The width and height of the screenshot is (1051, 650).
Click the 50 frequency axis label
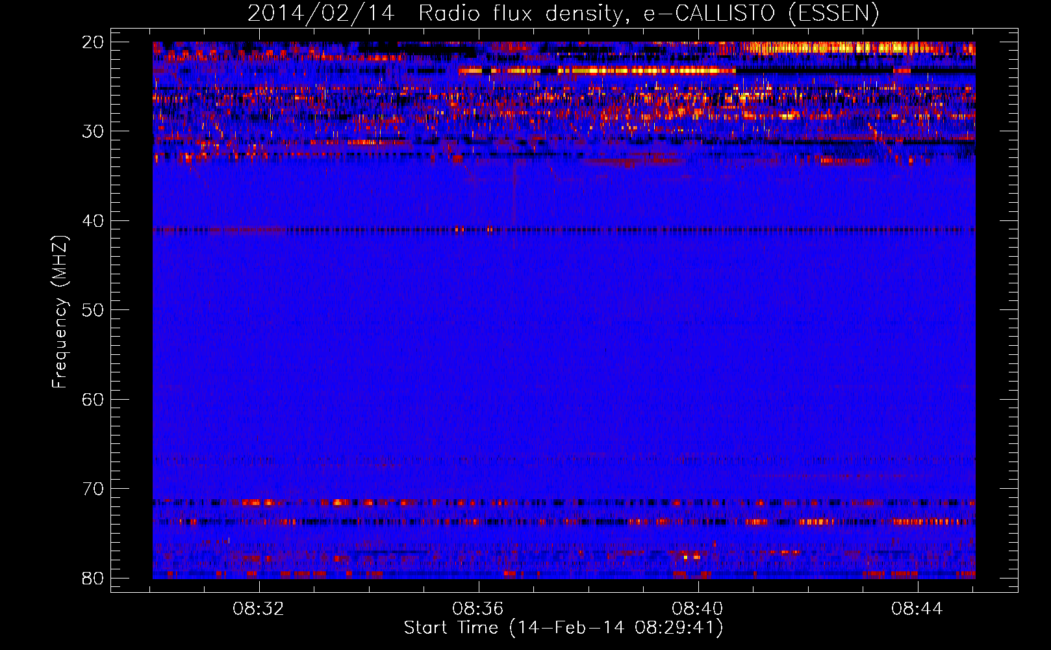pos(93,310)
